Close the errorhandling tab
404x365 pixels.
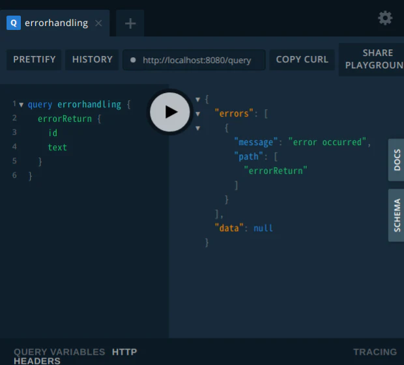98,23
